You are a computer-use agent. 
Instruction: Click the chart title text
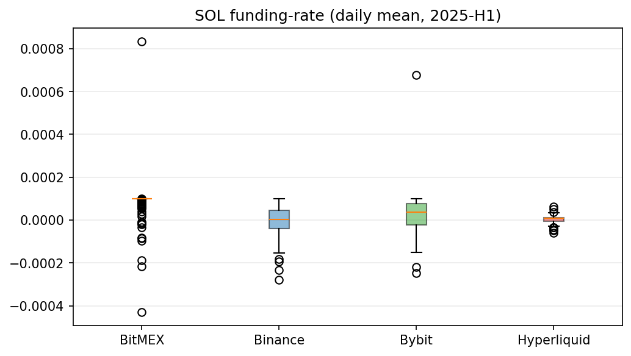(347, 16)
